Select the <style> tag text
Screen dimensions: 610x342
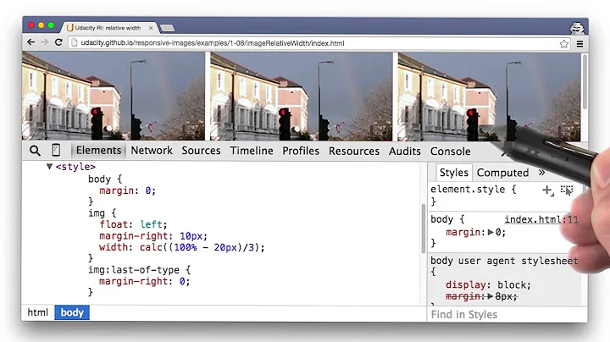click(x=75, y=167)
